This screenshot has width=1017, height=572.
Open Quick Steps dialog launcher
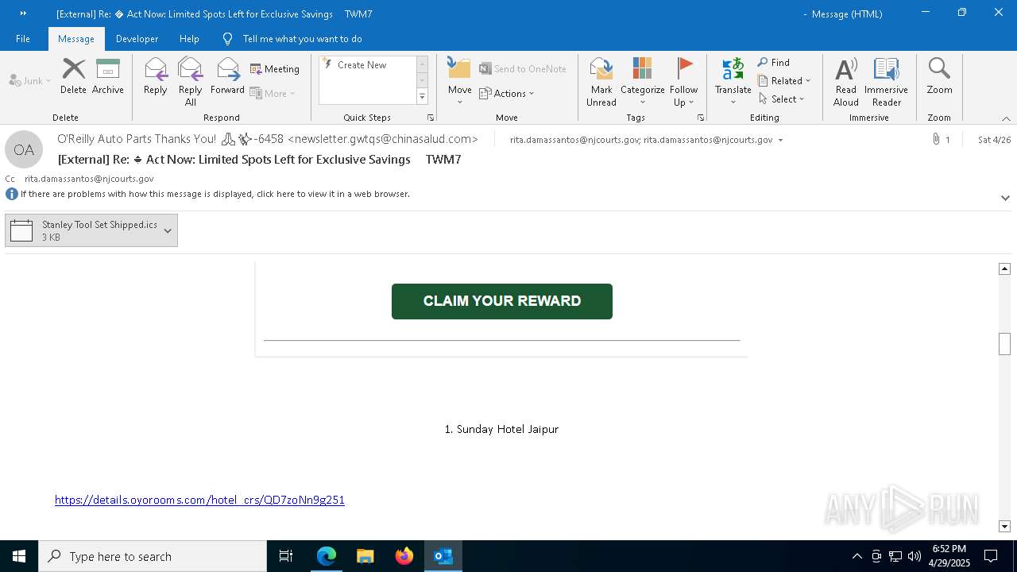click(x=431, y=118)
